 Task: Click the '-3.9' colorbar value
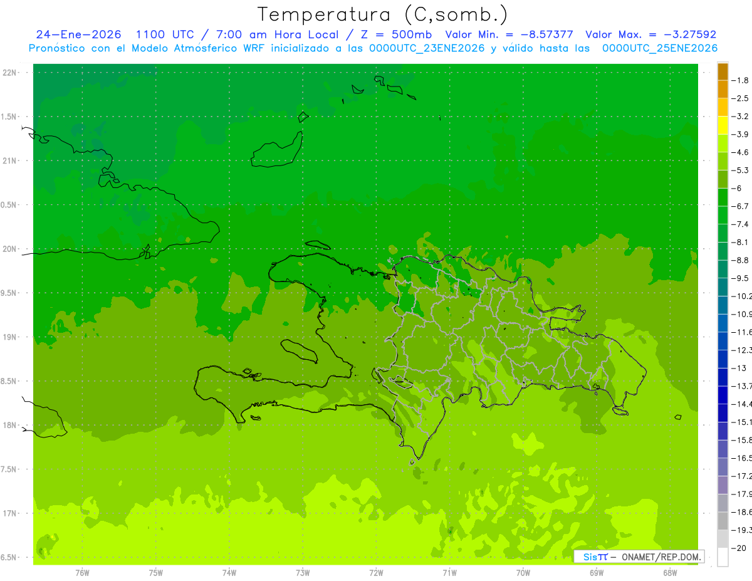click(740, 134)
